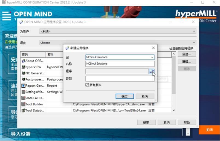This screenshot has height=141, width=220.
Task: Confirm new application with 确定 button
Action: 125,96
